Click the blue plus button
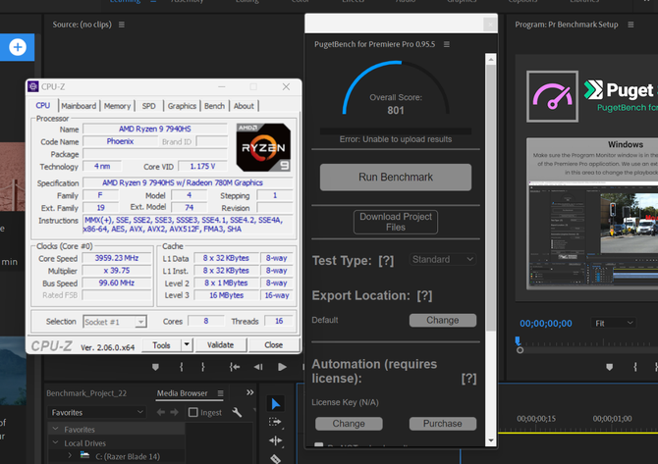Image resolution: width=658 pixels, height=464 pixels. point(18,47)
